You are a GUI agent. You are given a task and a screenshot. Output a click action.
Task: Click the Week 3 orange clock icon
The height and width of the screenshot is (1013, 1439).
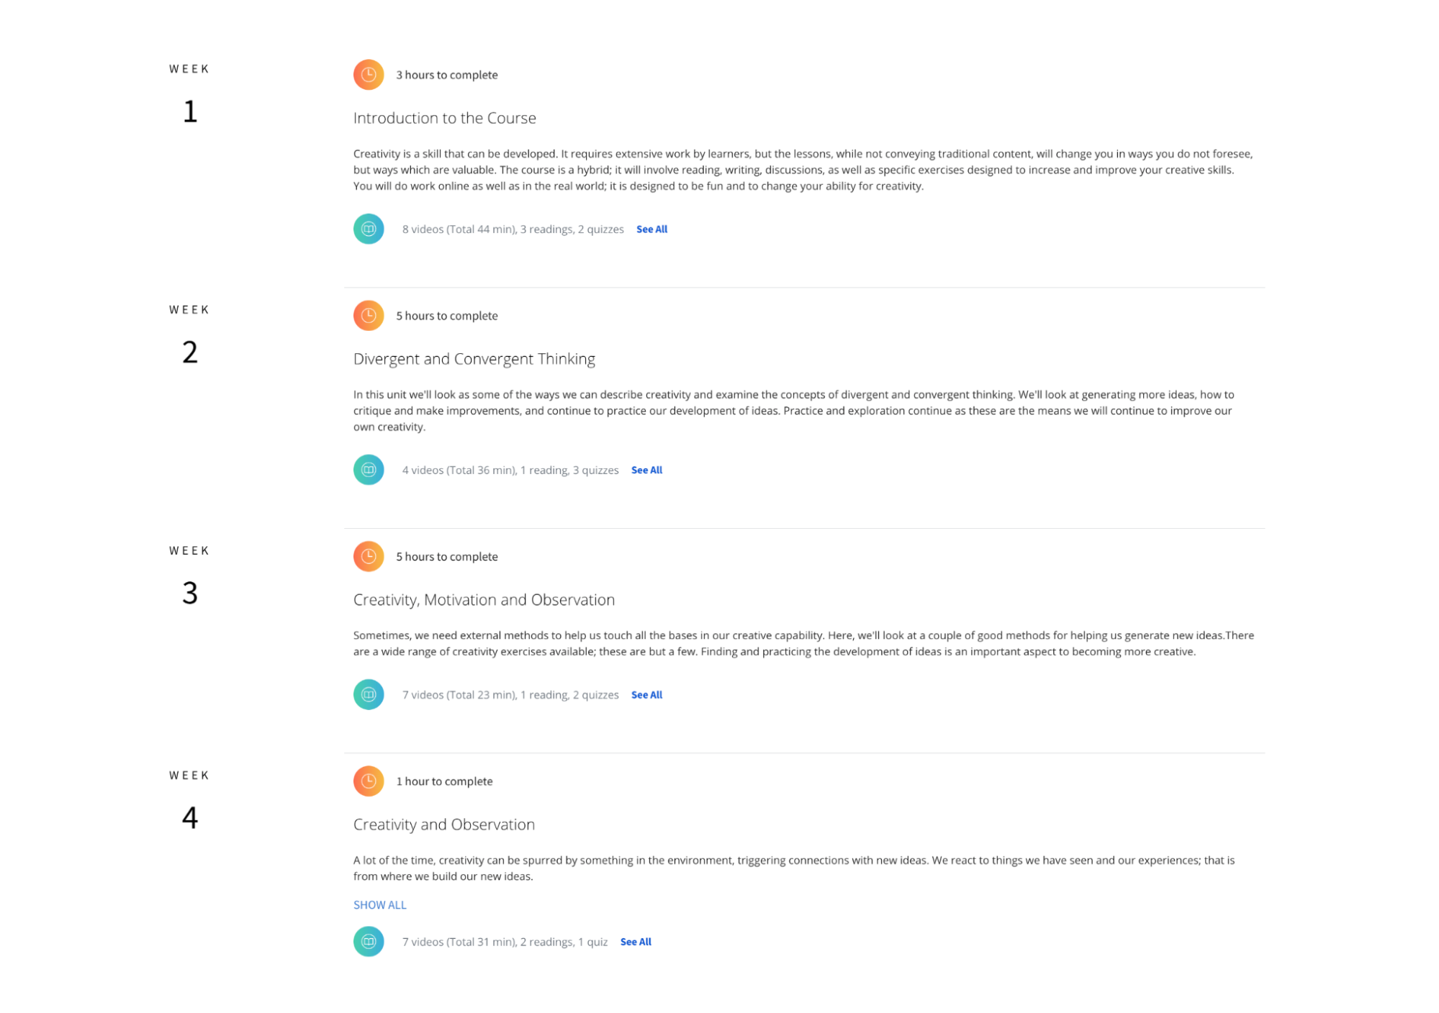[368, 557]
